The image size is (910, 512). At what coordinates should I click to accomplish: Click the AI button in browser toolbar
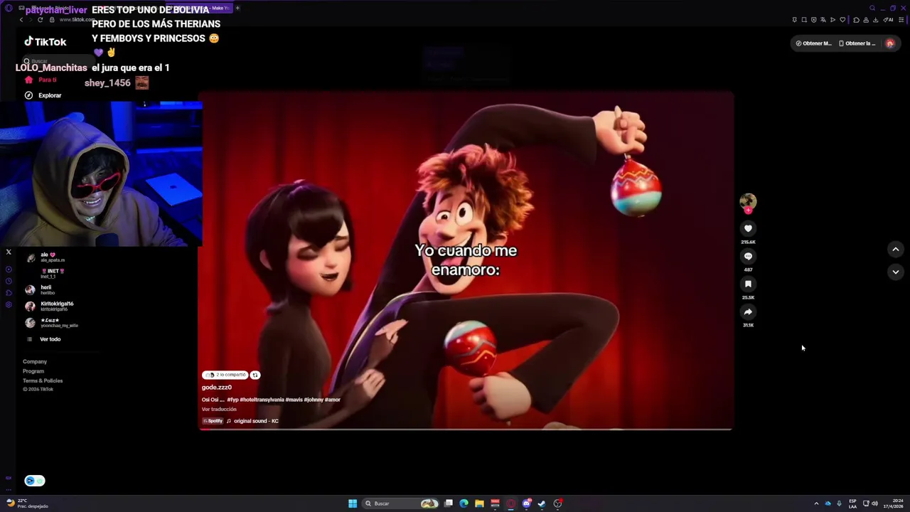click(x=888, y=20)
